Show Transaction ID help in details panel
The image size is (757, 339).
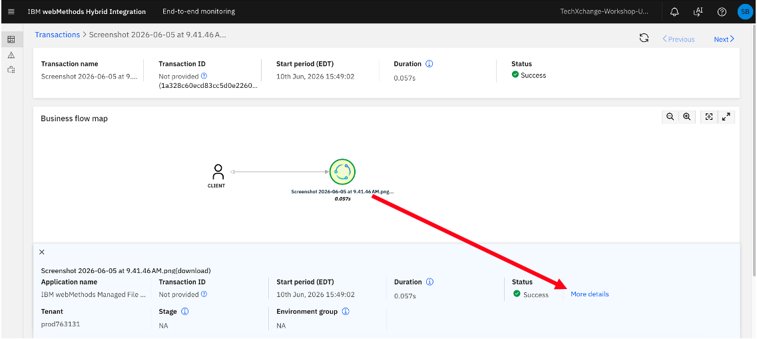pos(204,294)
